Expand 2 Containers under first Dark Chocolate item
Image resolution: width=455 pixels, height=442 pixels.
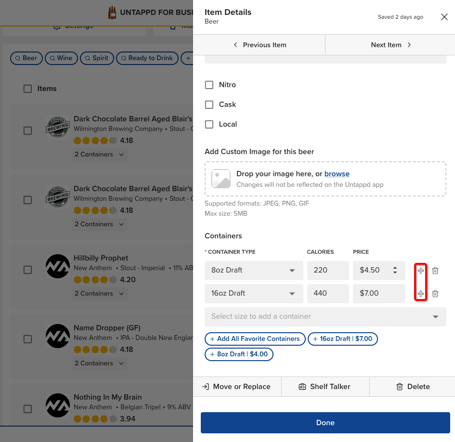coord(99,155)
